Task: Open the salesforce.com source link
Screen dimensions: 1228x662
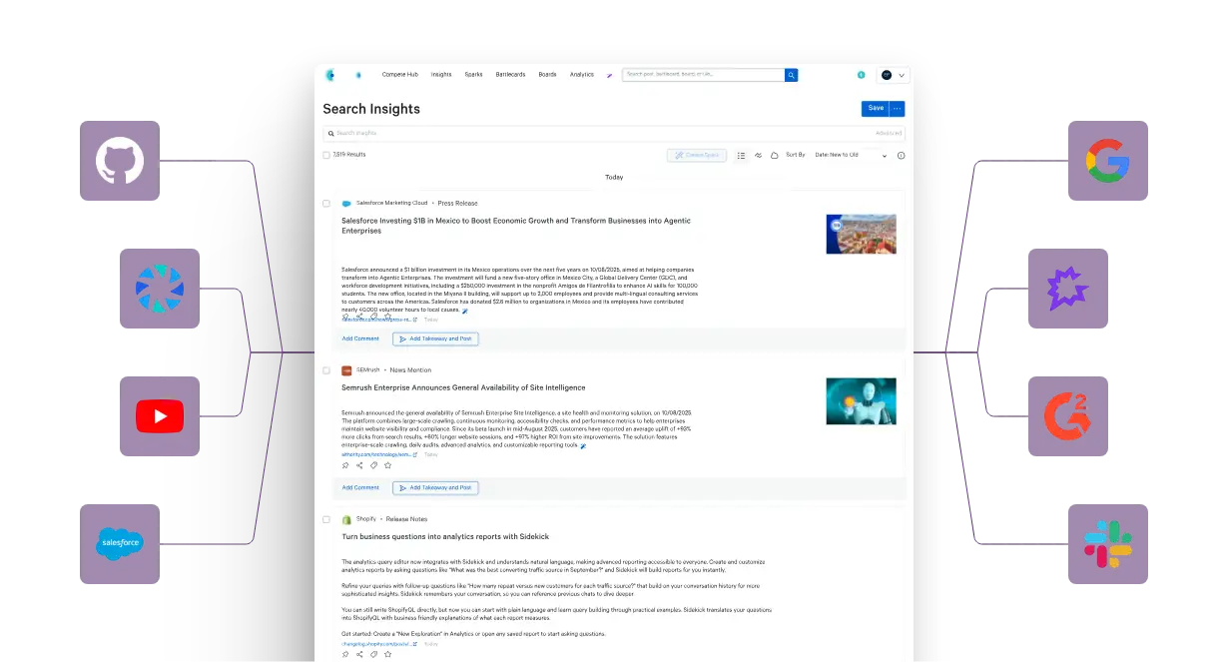Action: point(379,320)
